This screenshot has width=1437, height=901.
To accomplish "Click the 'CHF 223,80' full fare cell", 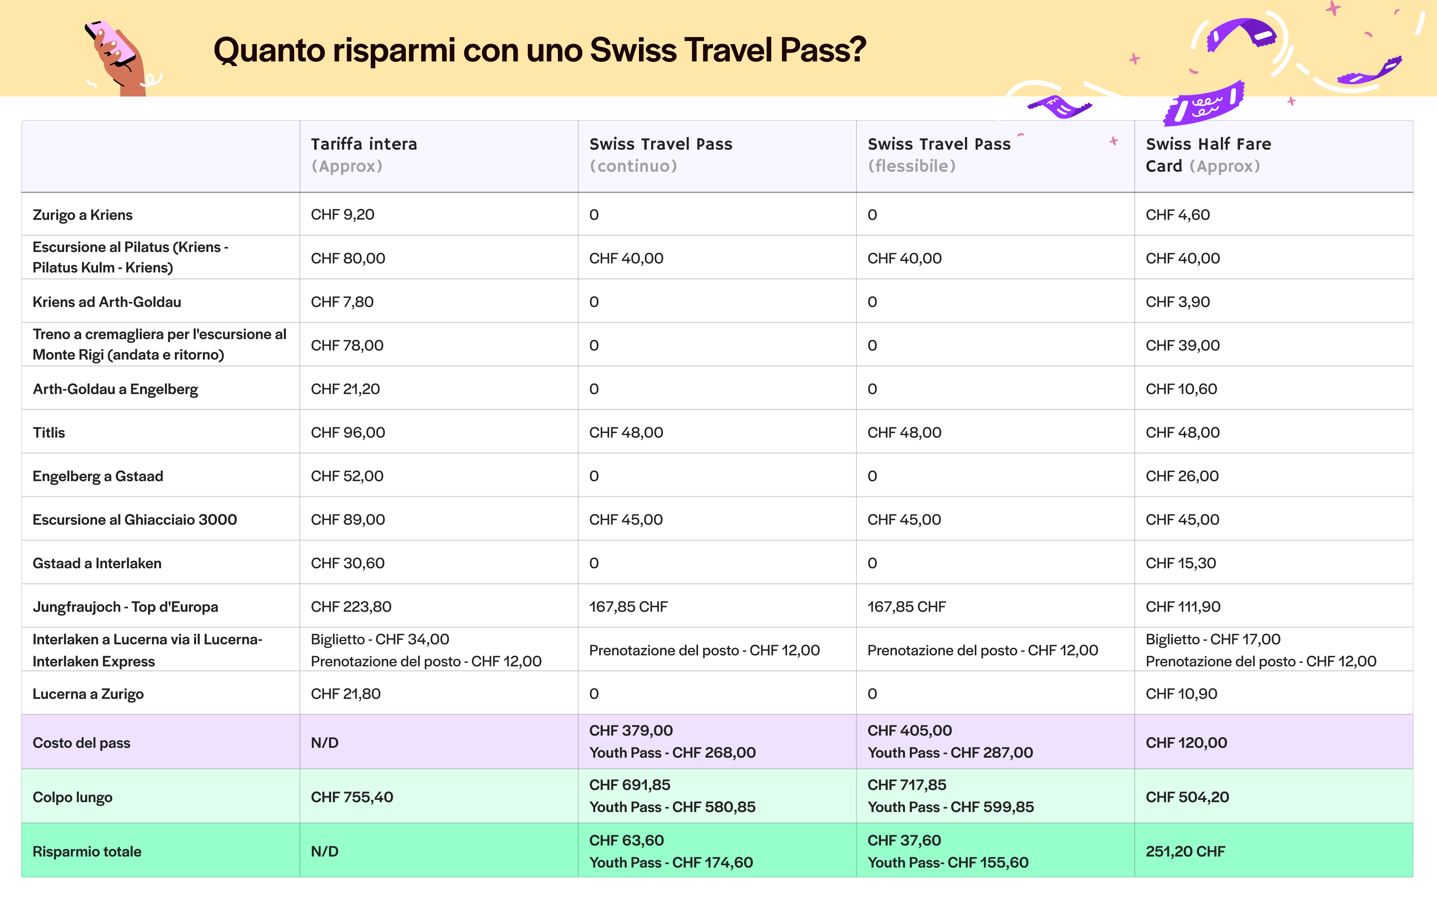I will click(351, 607).
